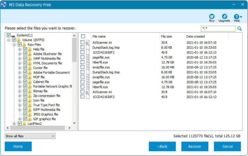This screenshot has height=156, width=248.
Task: Click the *.* search input field
Action: click(218, 28)
